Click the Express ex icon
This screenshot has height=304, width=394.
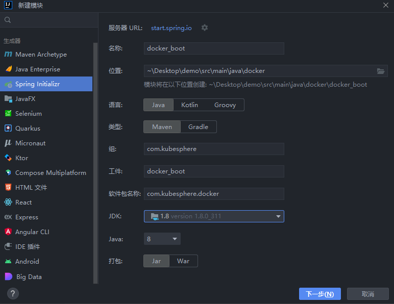coord(8,217)
